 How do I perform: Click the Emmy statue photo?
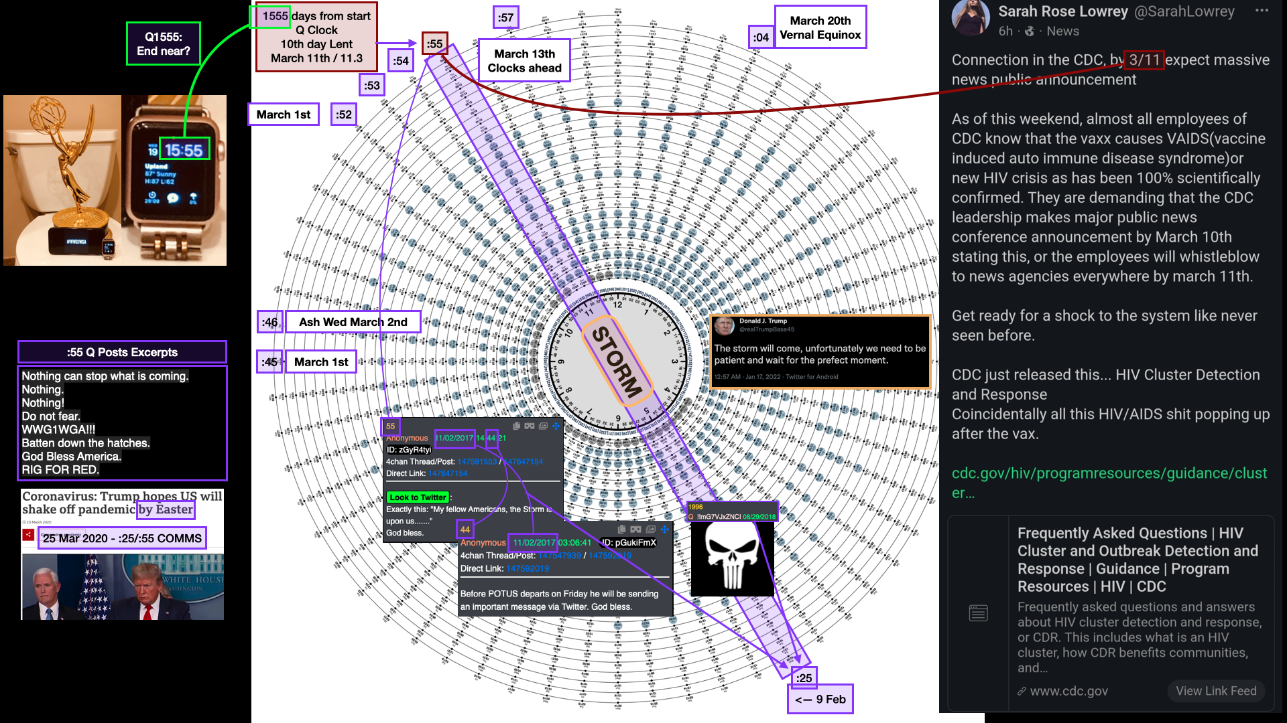(x=62, y=180)
